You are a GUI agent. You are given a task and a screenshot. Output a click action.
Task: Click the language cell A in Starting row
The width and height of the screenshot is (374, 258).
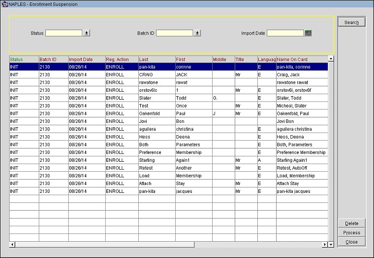click(x=267, y=160)
